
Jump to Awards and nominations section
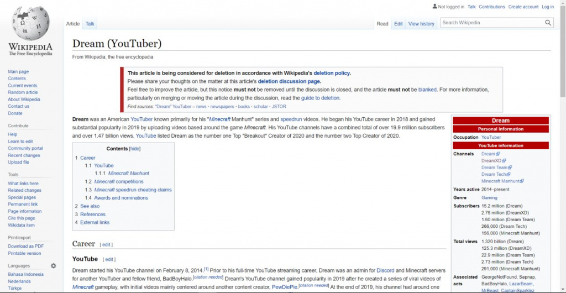(121, 198)
